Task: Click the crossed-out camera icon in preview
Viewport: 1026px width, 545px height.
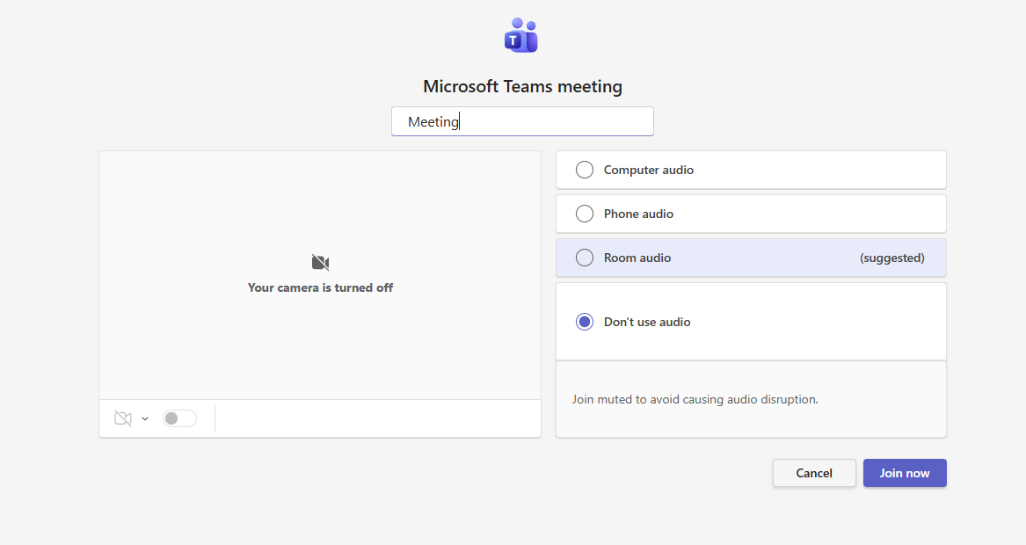Action: [x=321, y=262]
